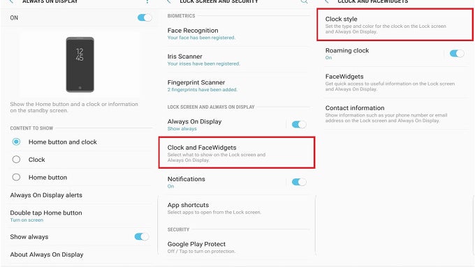Open Google Play Protect
This screenshot has height=267, width=475.
(237, 247)
